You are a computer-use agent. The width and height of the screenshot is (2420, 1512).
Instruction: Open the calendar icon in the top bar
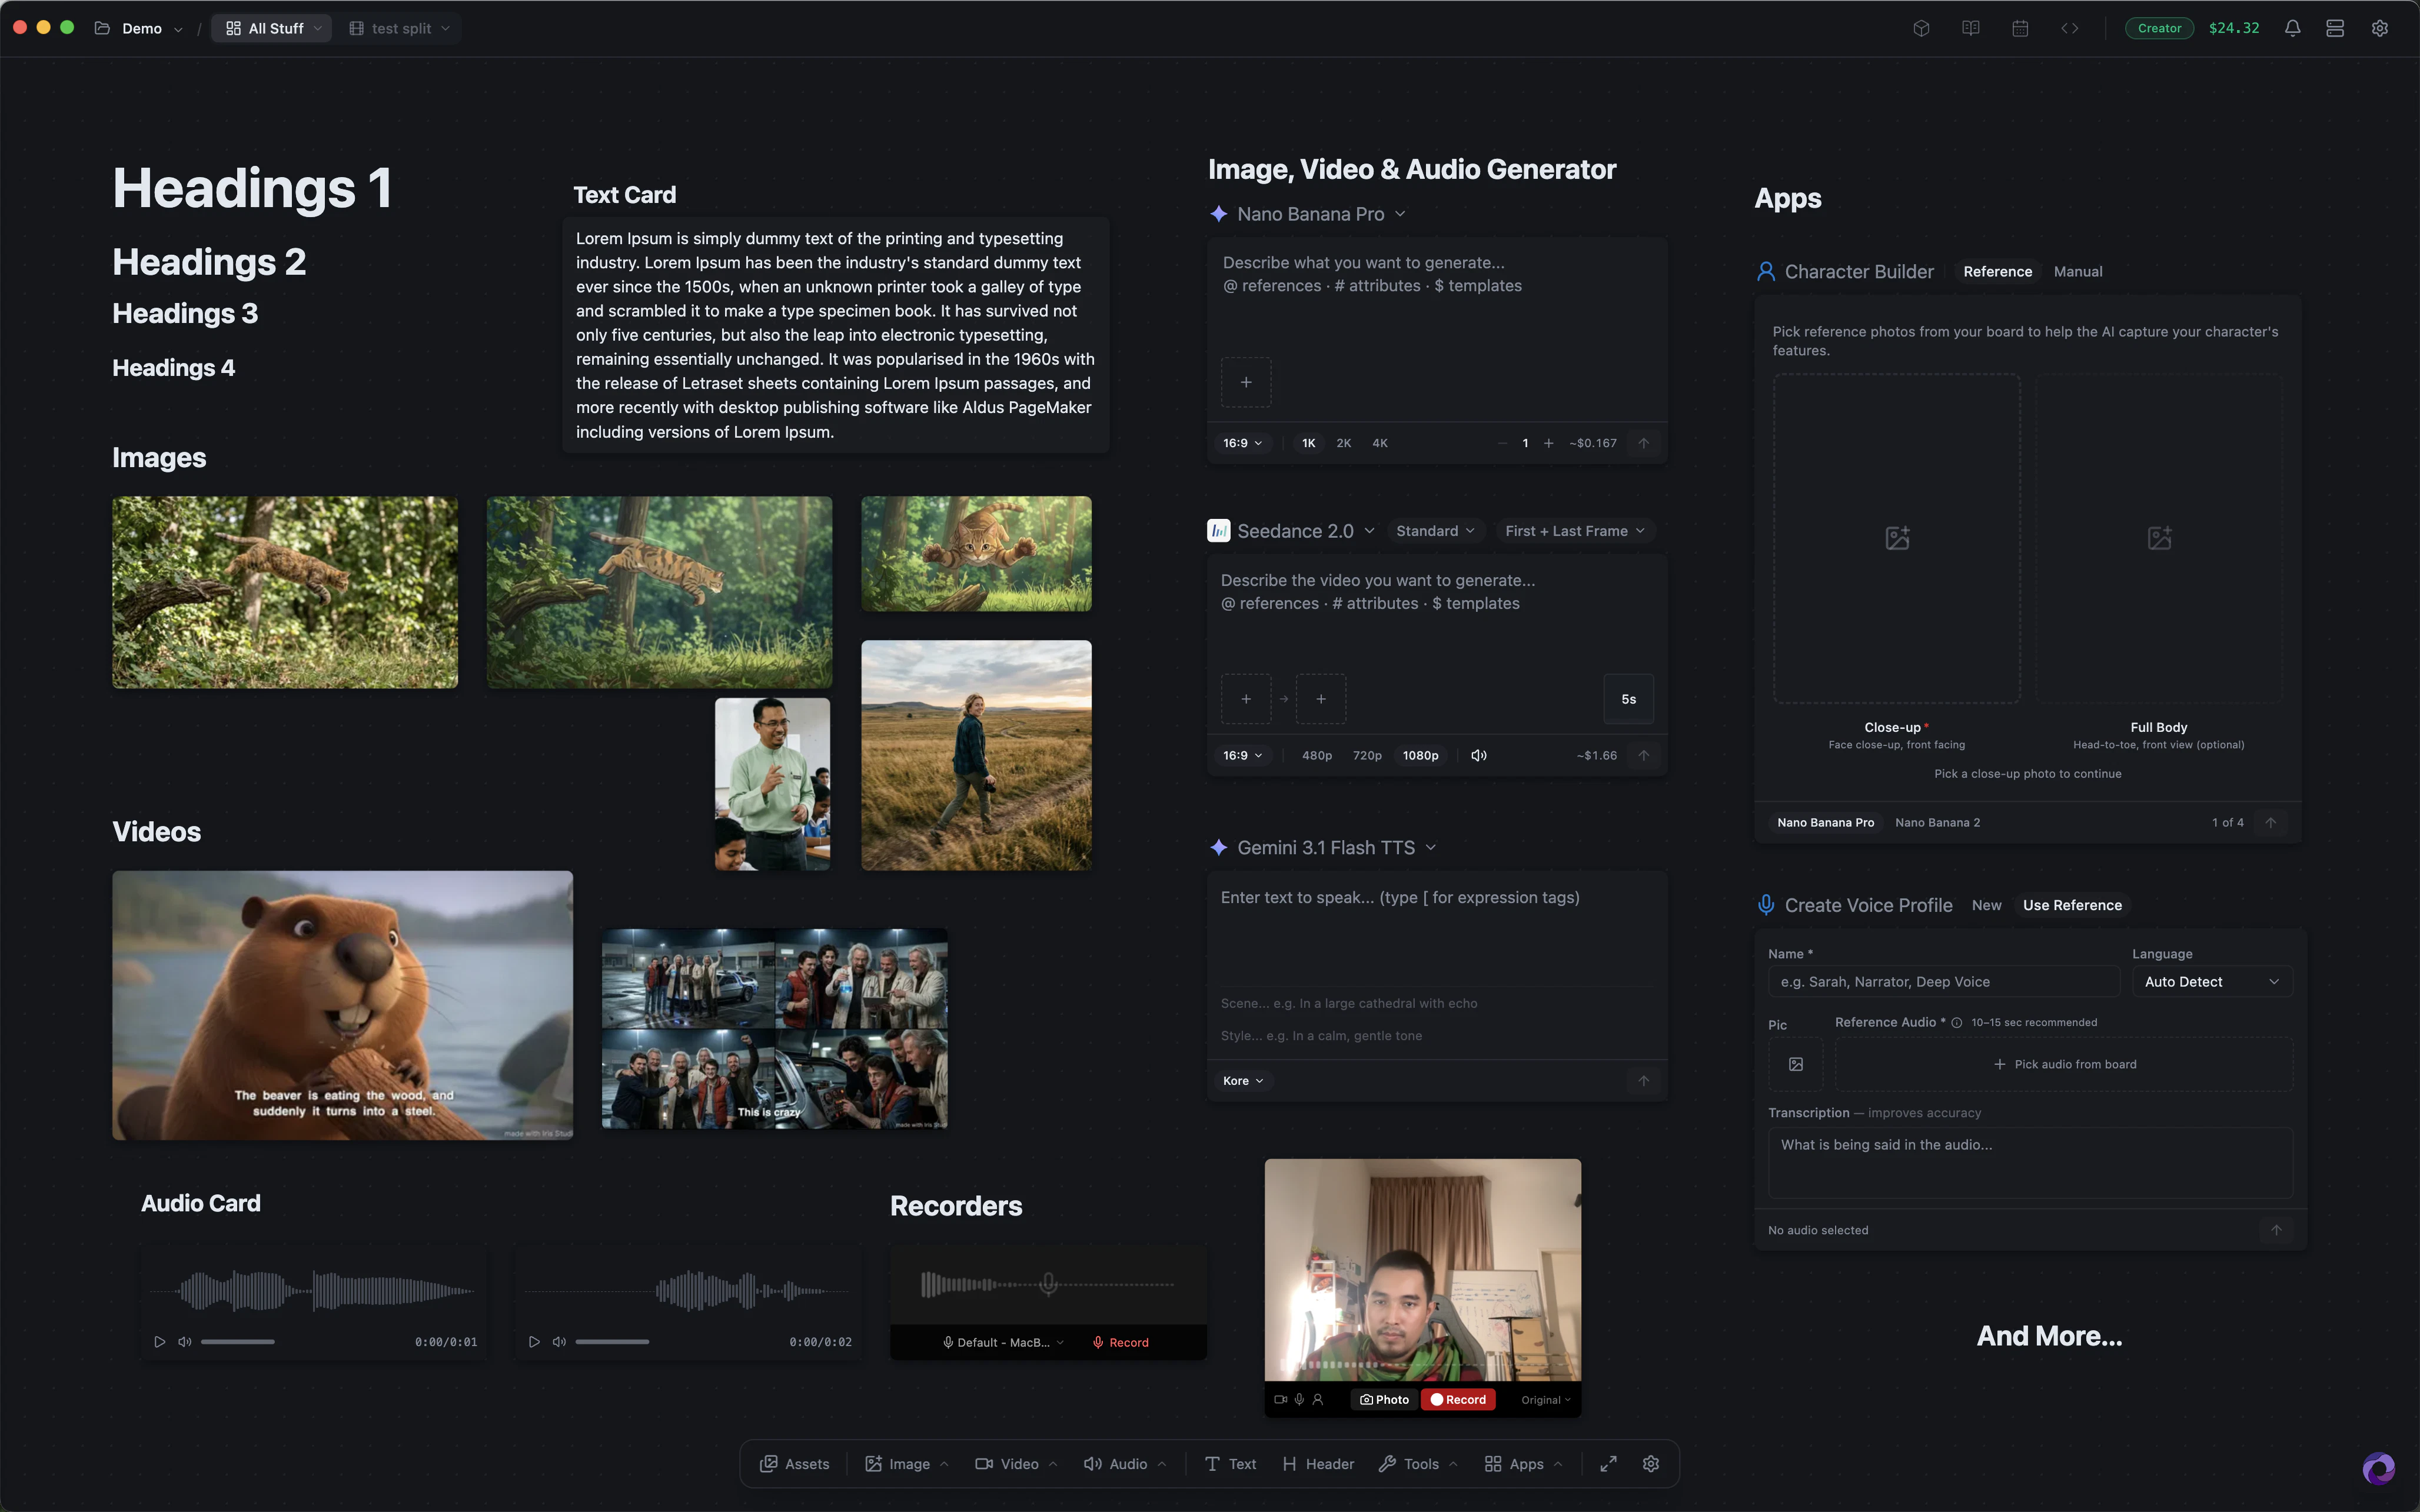(2020, 27)
